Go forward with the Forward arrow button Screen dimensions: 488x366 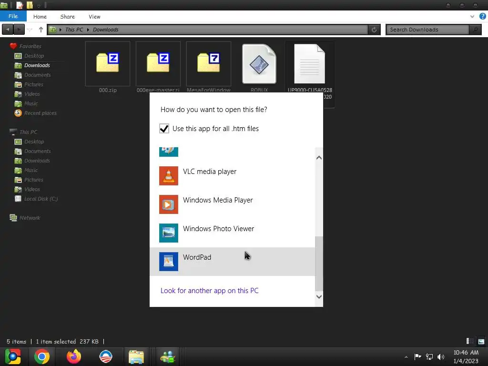point(19,30)
